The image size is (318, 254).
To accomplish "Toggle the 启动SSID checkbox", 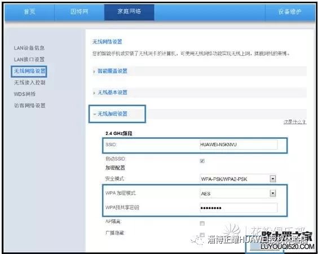I will pos(202,161).
